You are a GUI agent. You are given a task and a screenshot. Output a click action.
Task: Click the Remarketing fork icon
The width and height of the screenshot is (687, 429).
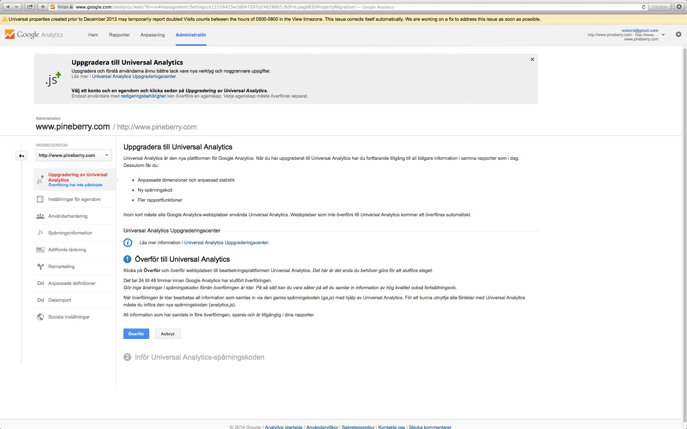coord(40,266)
